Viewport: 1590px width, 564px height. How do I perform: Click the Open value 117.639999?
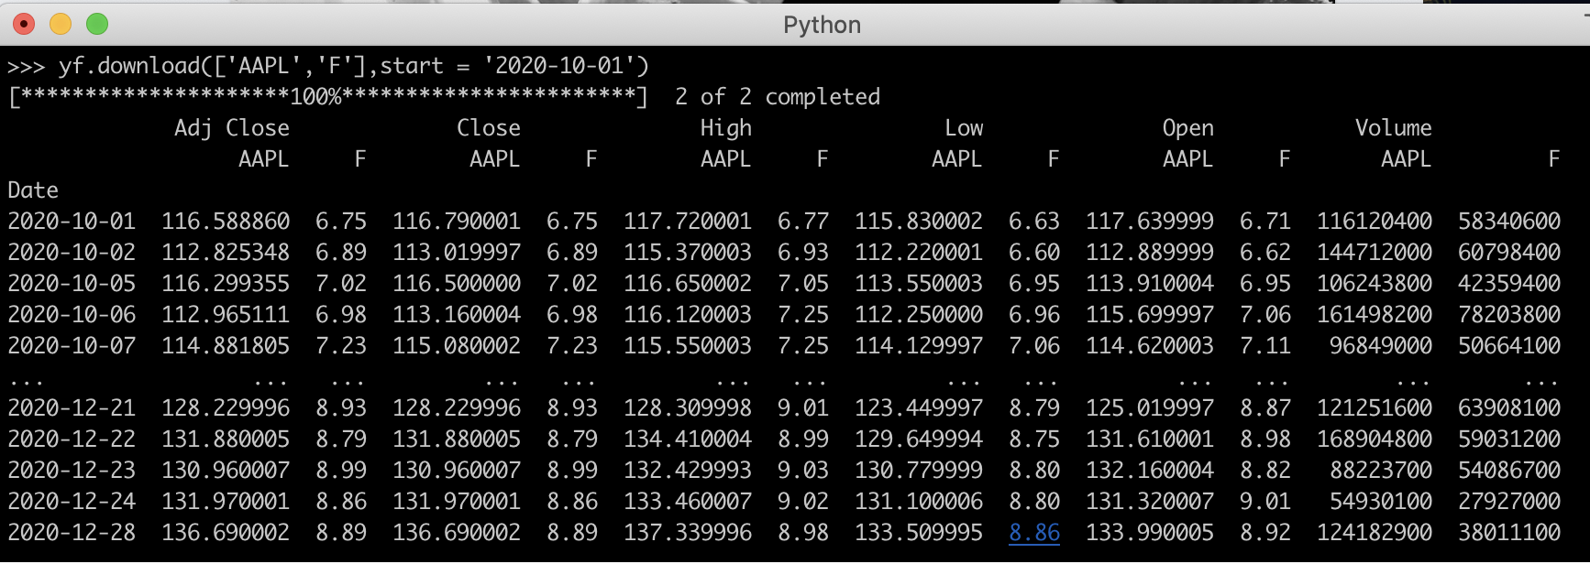click(x=1150, y=222)
